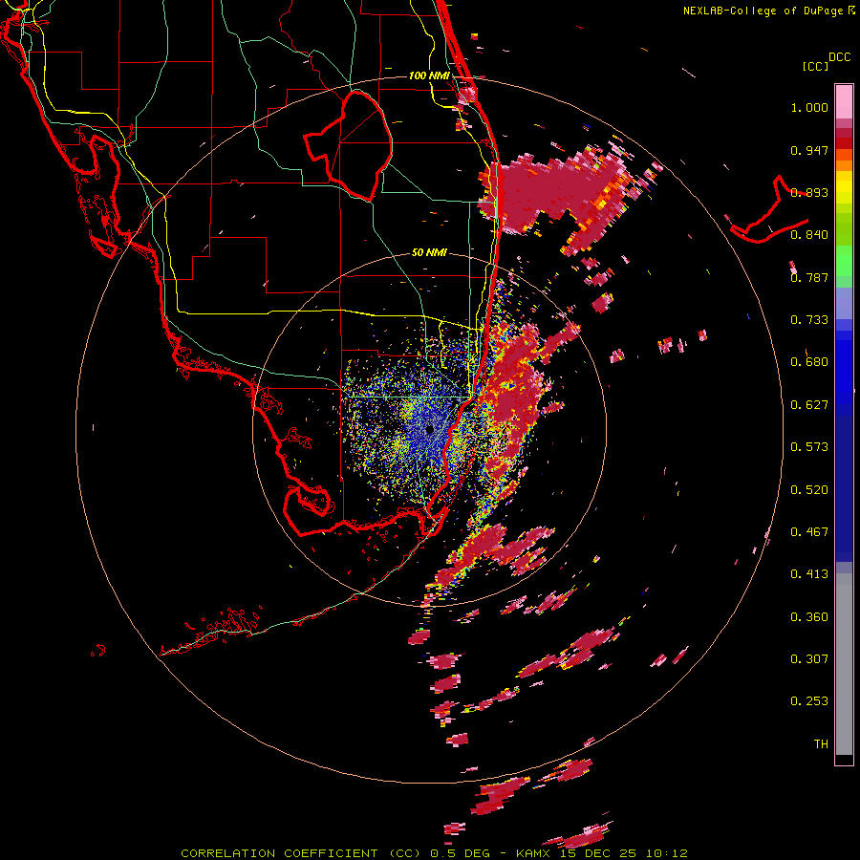
Task: Click the '10:12' time stamp
Action: [666, 853]
